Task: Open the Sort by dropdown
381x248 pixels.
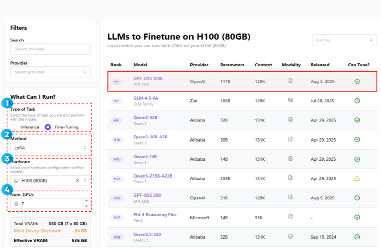Action: pos(344,40)
